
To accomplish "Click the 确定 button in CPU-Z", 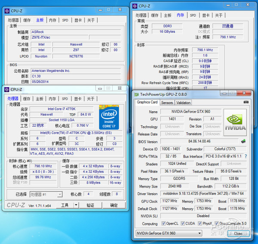I will tap(114, 205).
